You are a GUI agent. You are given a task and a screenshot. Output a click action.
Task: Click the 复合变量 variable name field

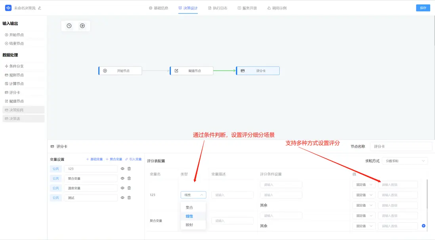(91, 178)
